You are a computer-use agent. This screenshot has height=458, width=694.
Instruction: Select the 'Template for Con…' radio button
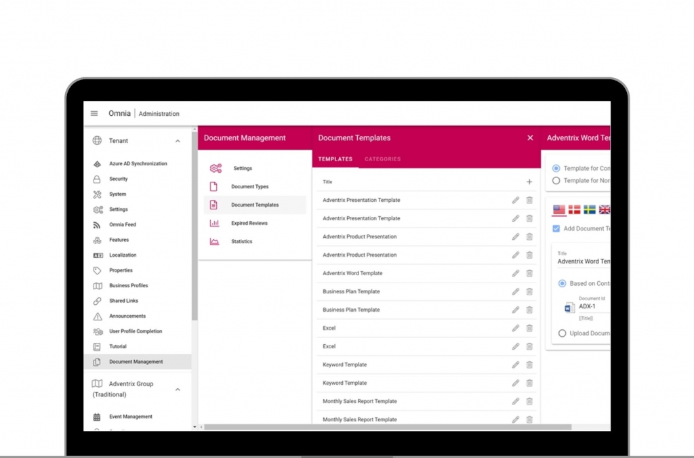pos(556,168)
